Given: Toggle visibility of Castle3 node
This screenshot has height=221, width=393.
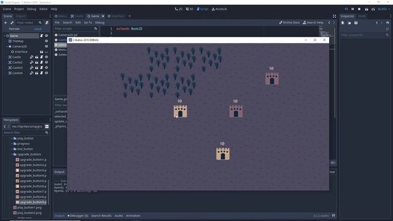Looking at the screenshot, I should (x=47, y=68).
